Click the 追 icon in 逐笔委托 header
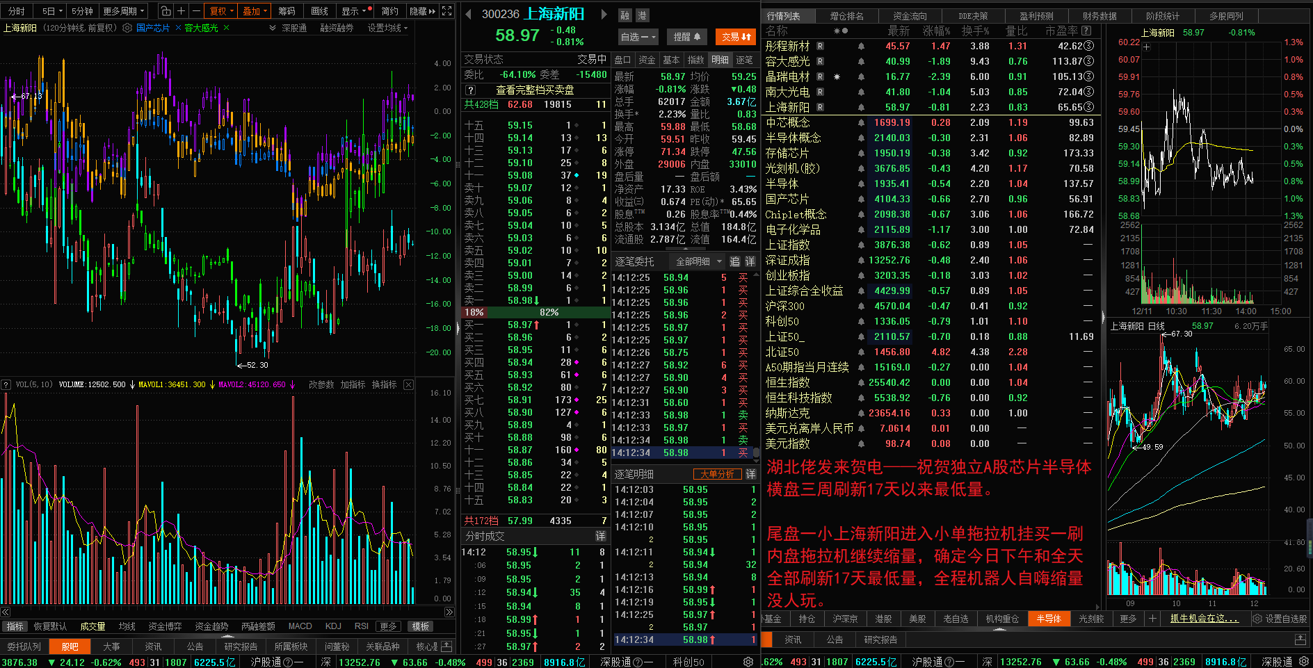The height and width of the screenshot is (668, 1313). click(x=734, y=261)
